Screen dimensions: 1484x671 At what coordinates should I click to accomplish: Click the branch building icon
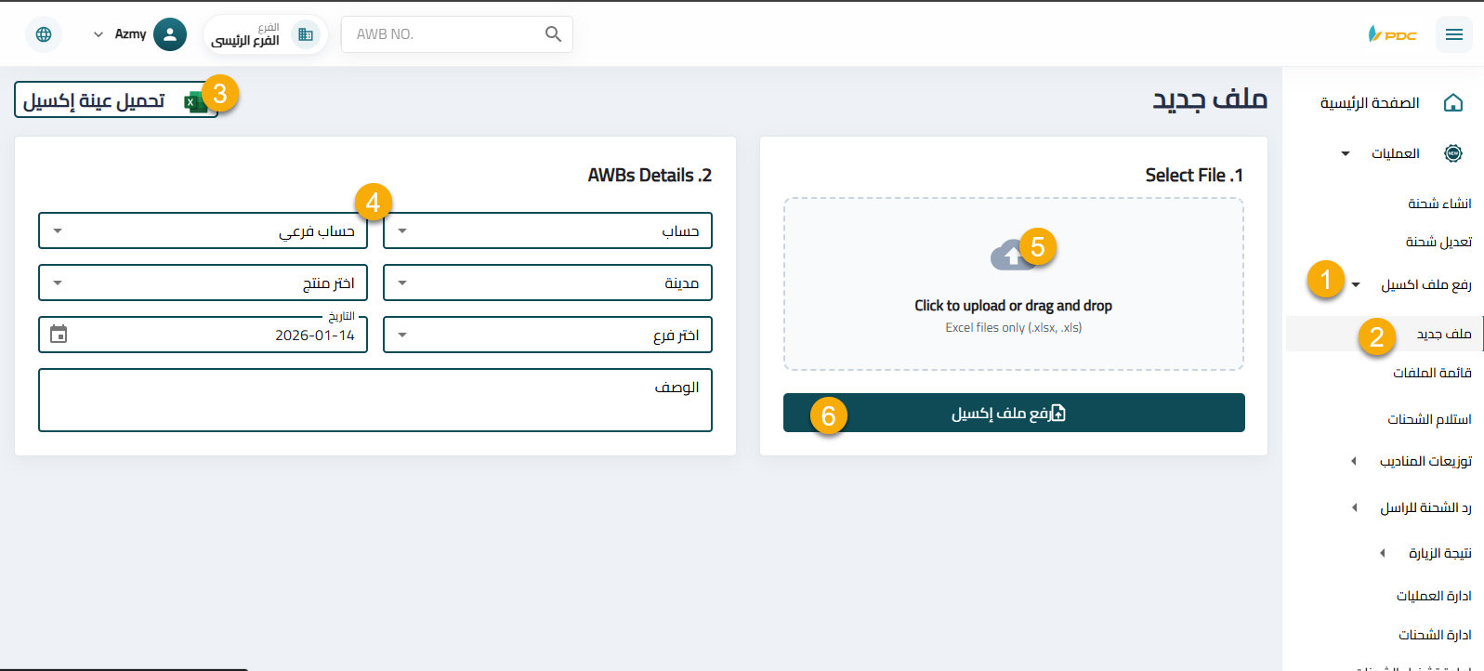(x=305, y=34)
